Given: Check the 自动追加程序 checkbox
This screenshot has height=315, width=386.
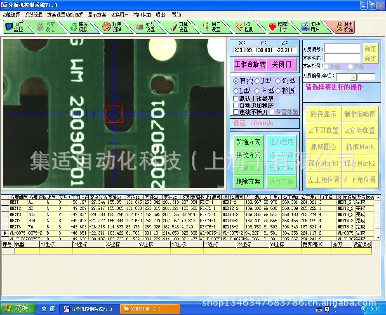Looking at the screenshot, I should coord(236,106).
